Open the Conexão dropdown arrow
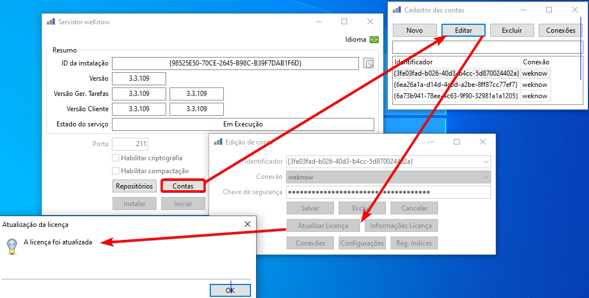 486,177
